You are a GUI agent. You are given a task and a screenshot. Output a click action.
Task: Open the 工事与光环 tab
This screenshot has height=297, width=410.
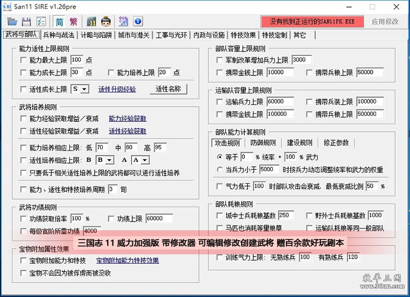(171, 35)
